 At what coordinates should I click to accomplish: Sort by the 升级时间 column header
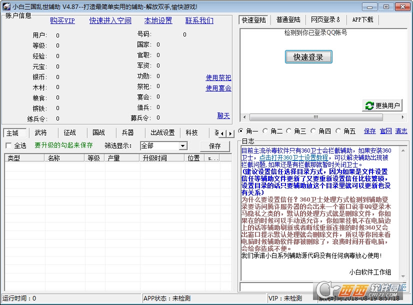(161, 158)
